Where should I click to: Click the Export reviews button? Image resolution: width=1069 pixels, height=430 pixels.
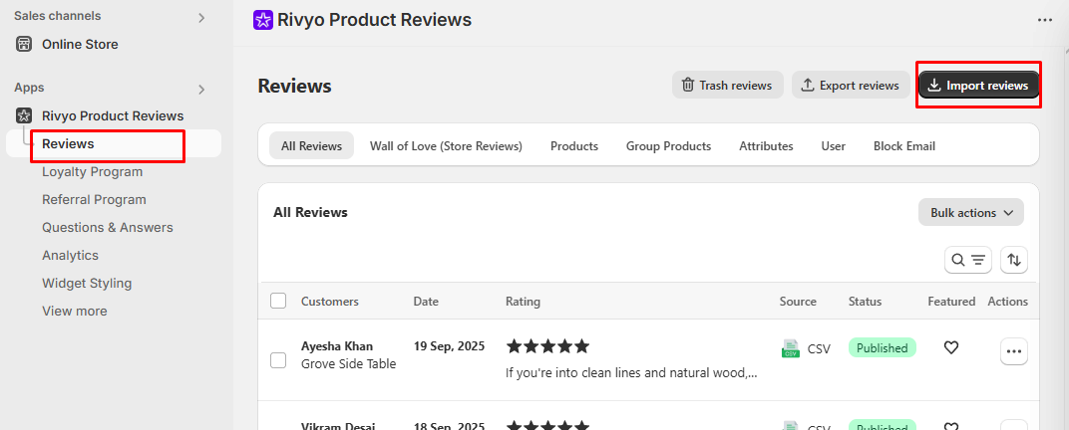[851, 85]
